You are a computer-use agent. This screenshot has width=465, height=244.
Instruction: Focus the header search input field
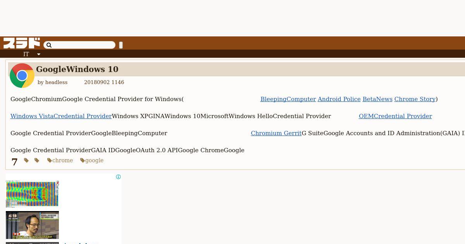click(79, 45)
